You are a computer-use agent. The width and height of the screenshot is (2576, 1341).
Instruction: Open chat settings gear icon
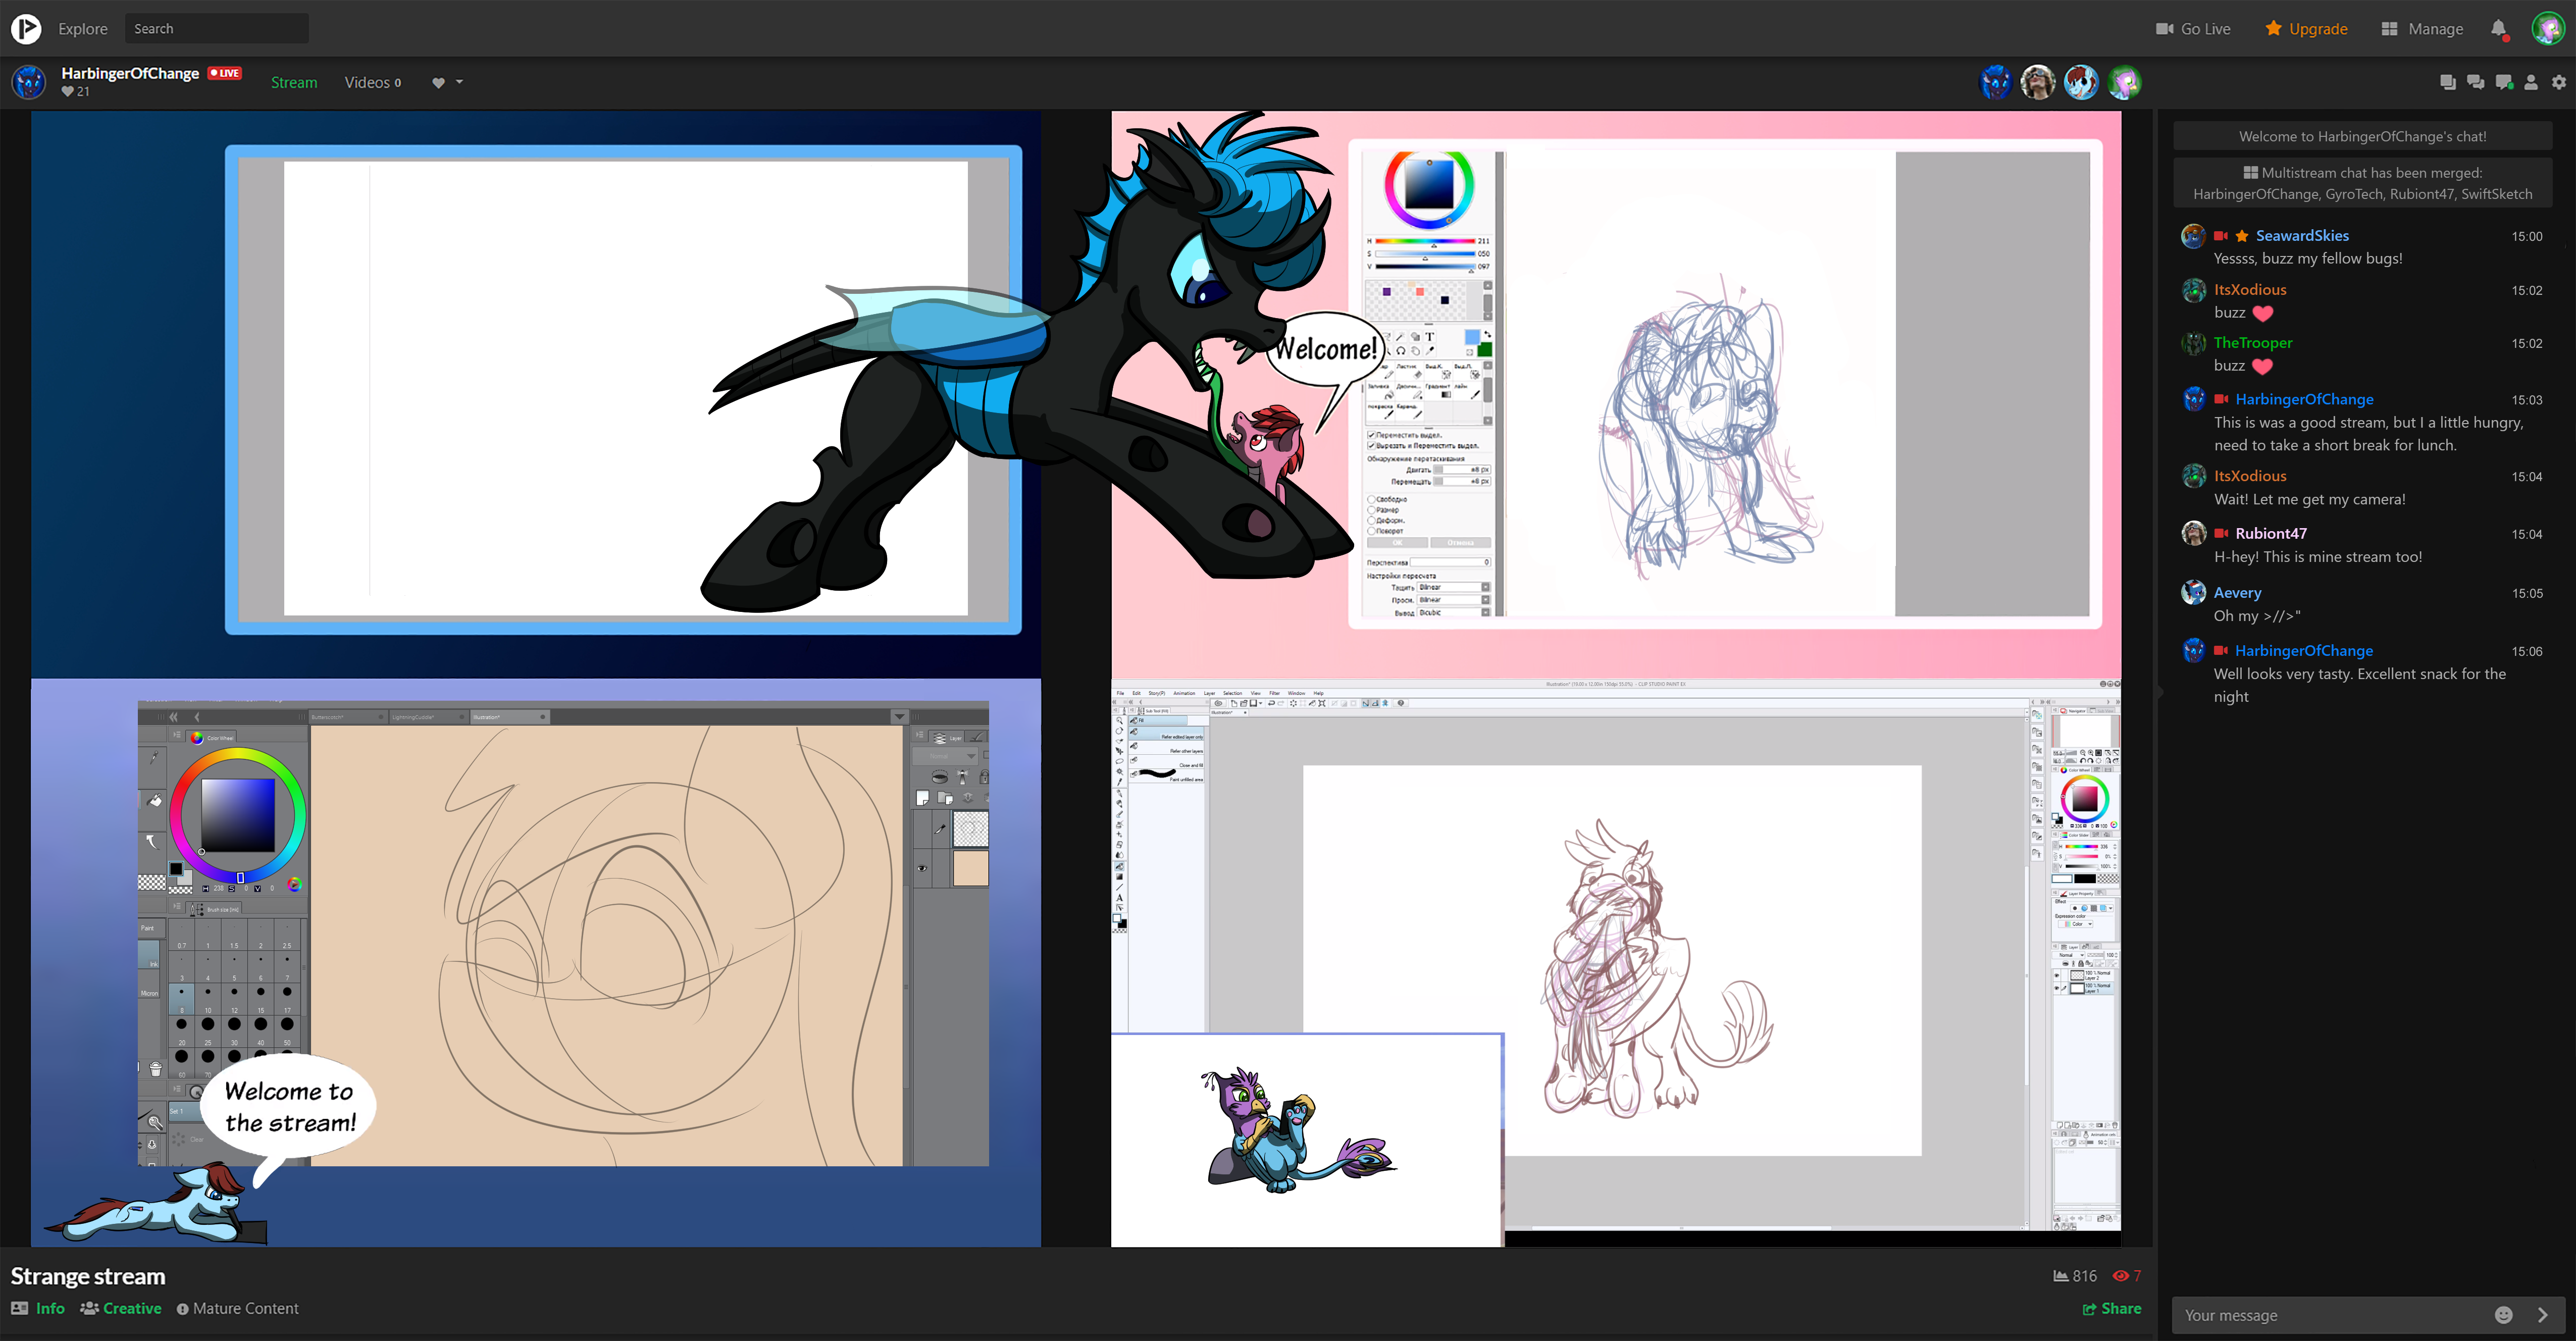pyautogui.click(x=2558, y=83)
